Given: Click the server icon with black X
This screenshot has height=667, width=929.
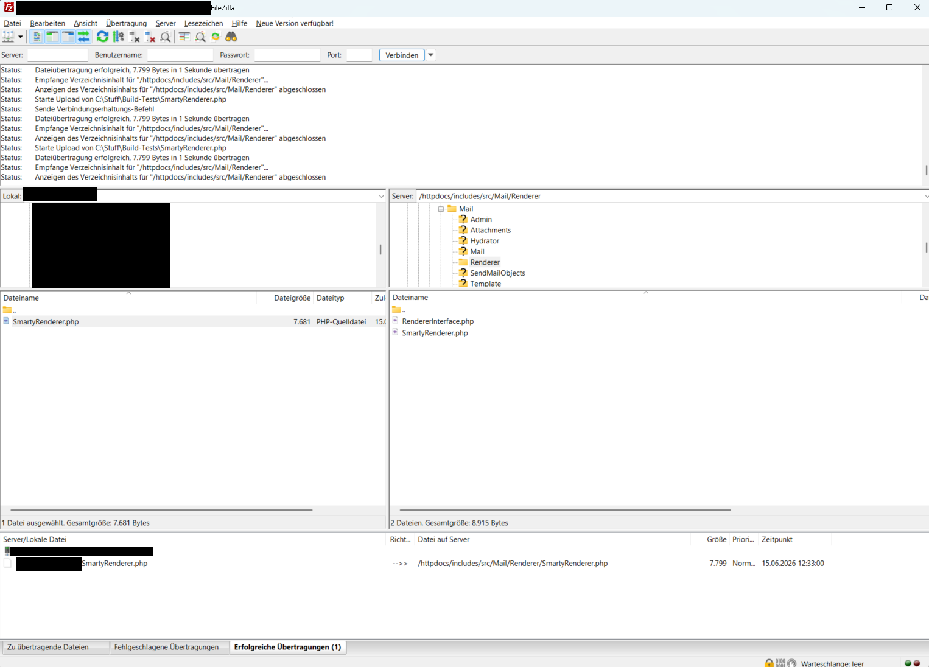Looking at the screenshot, I should tap(135, 37).
